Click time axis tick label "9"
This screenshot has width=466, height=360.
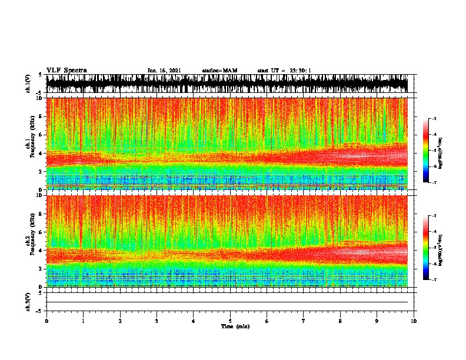[x=377, y=321]
